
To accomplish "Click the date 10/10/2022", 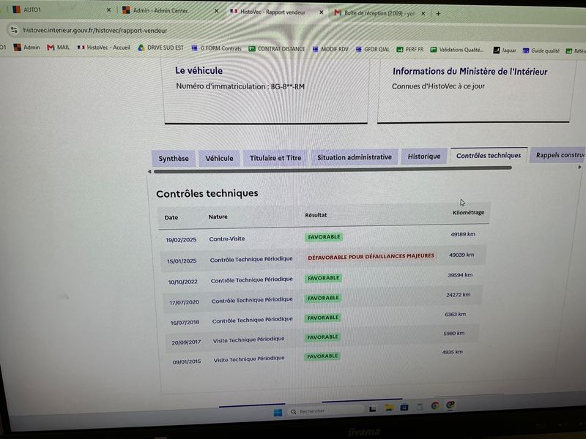I will pos(182,282).
